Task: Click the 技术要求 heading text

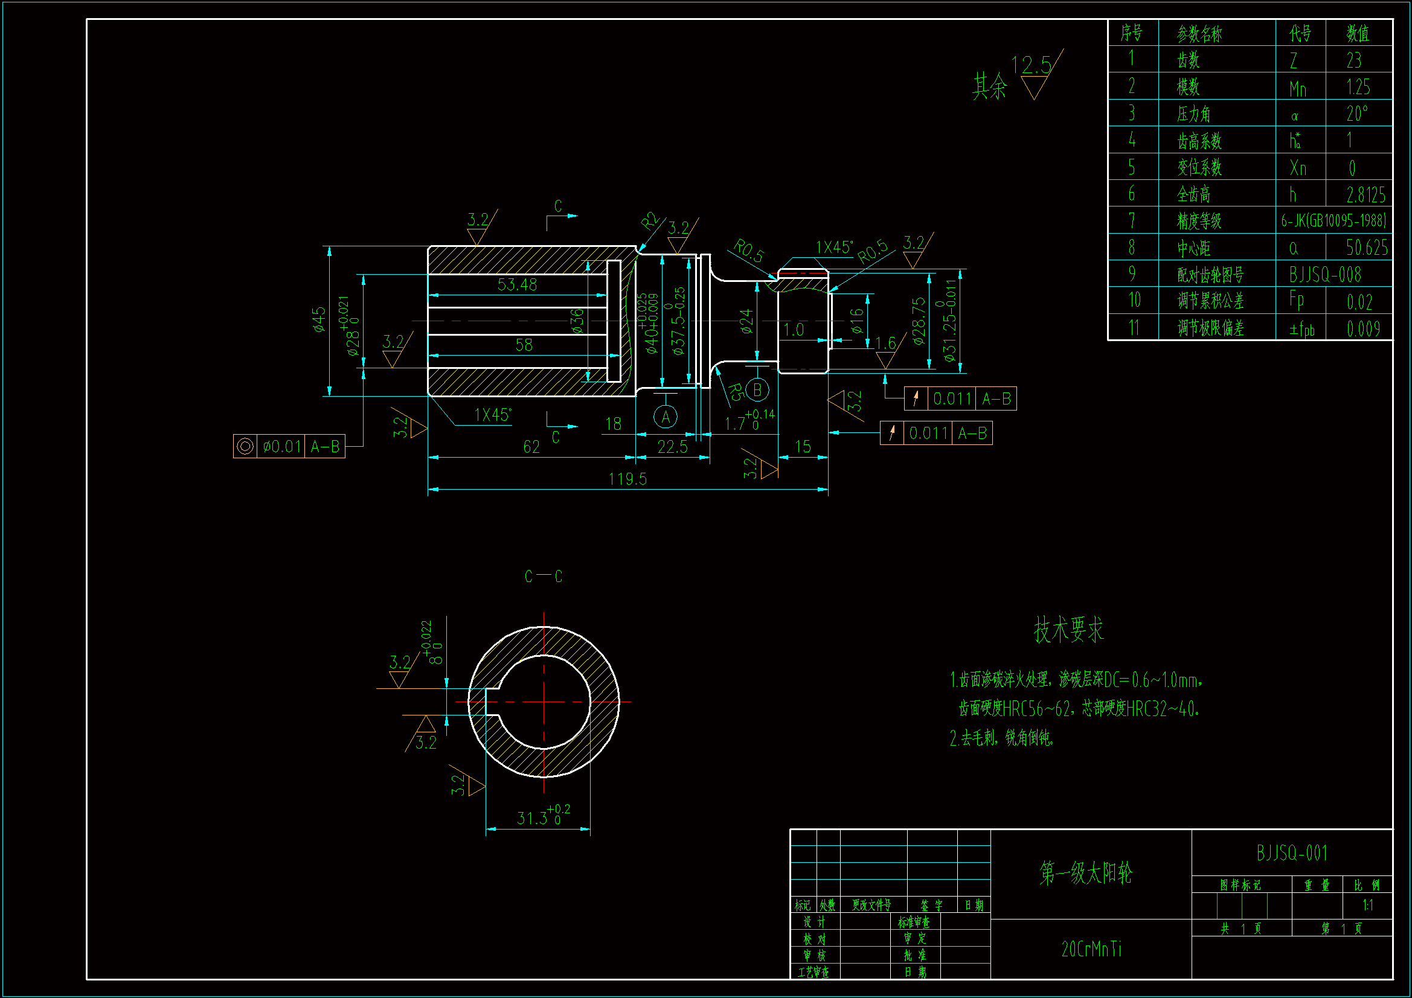Action: click(1068, 630)
